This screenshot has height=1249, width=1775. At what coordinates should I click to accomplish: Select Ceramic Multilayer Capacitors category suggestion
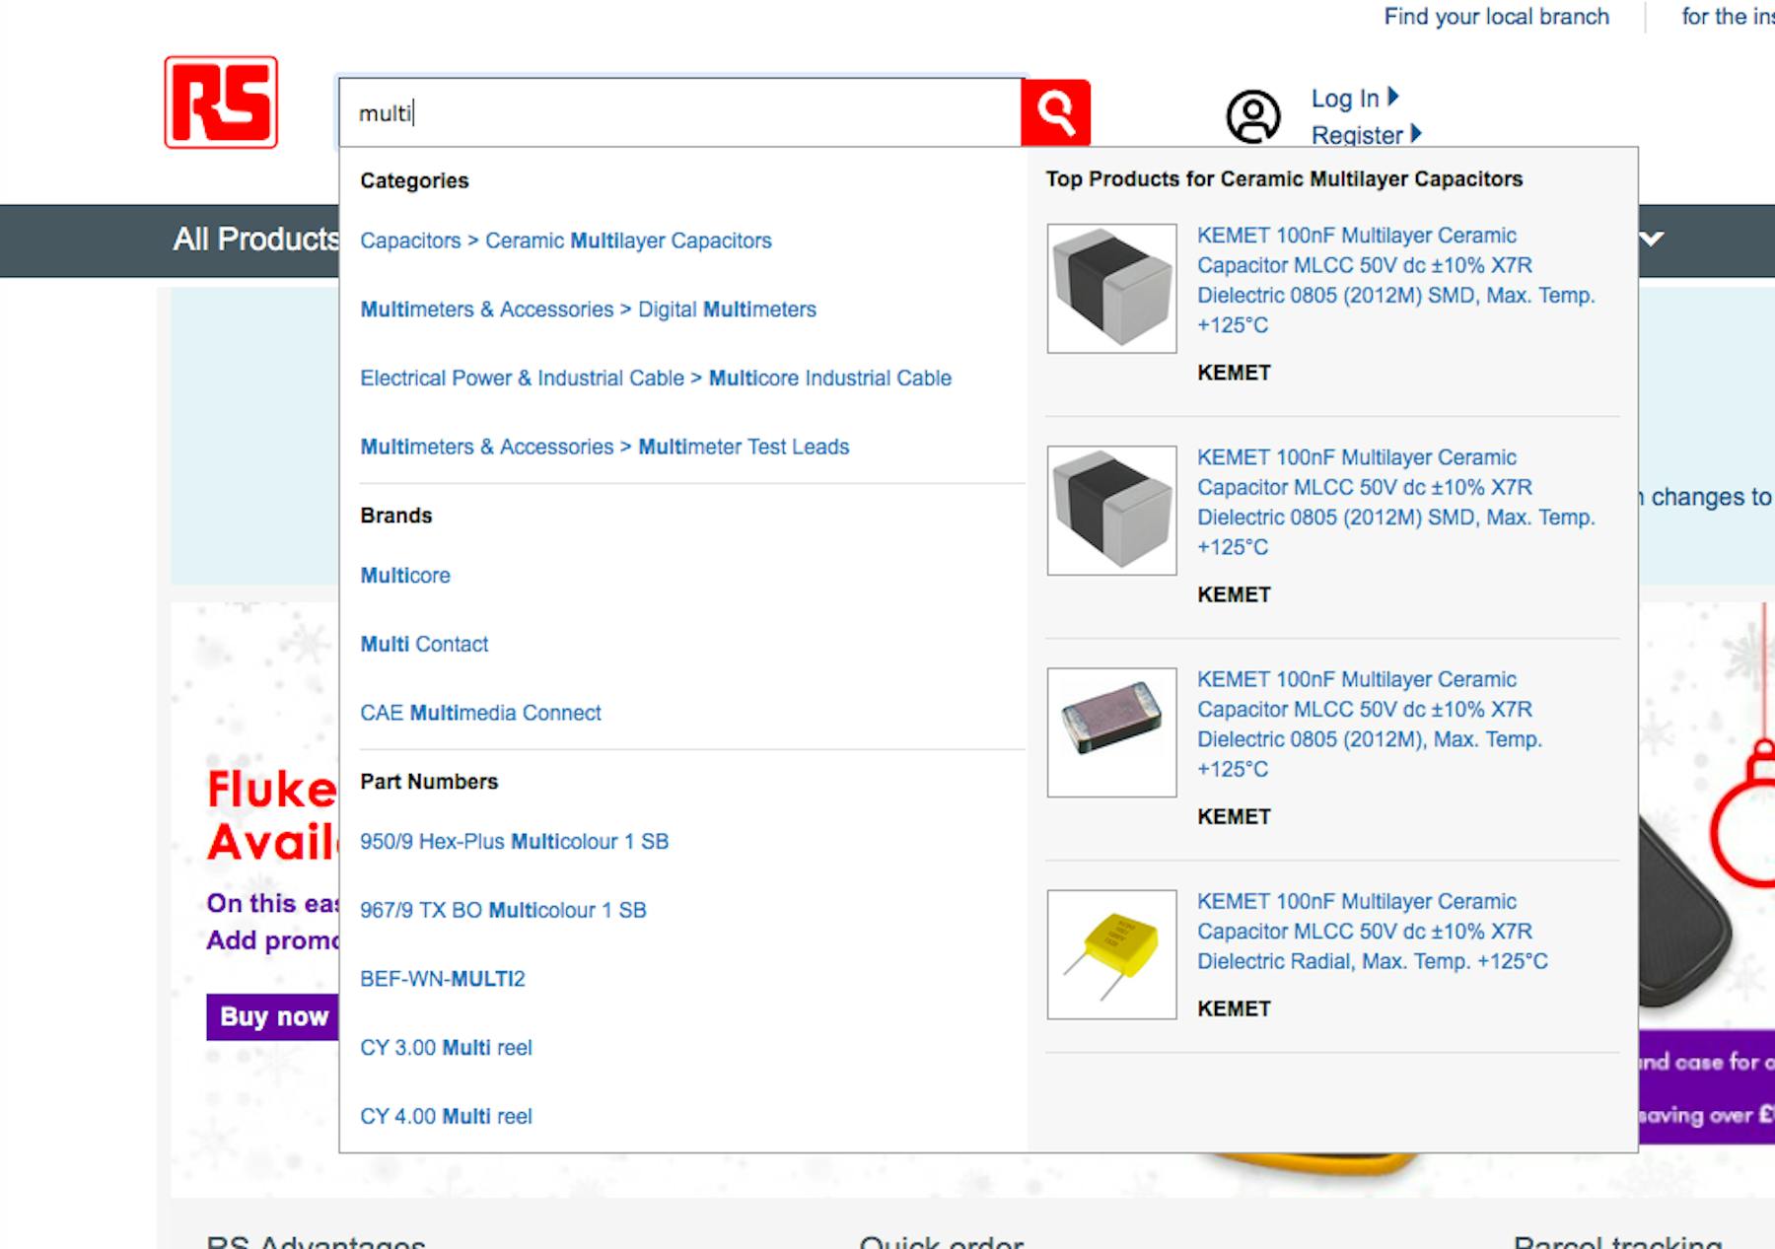565,241
